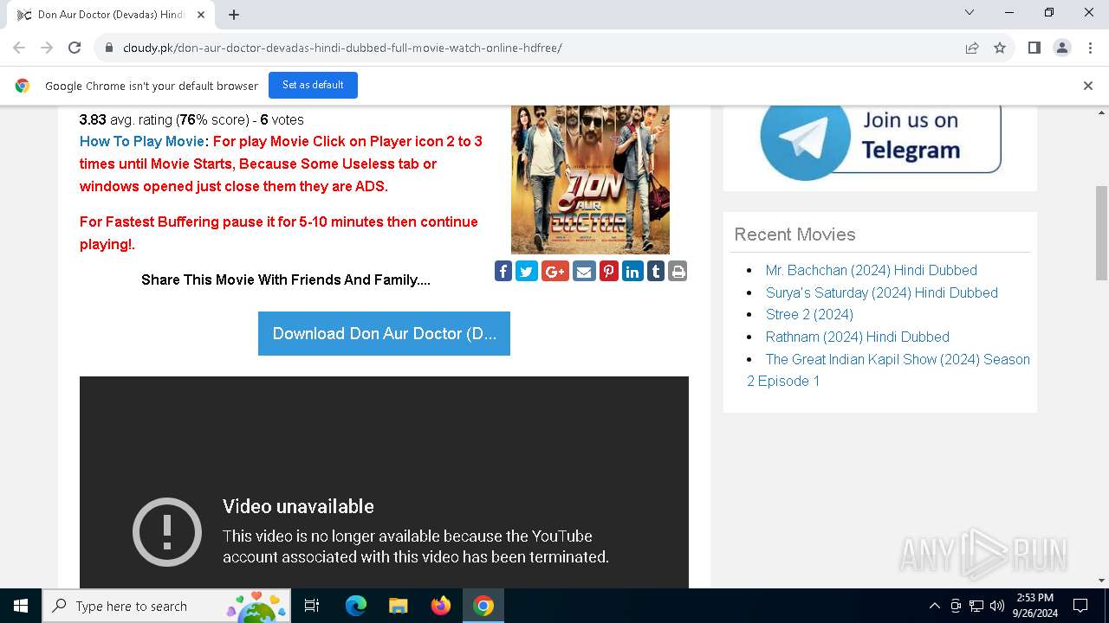
Task: Share the movie on Google Plus
Action: point(555,272)
